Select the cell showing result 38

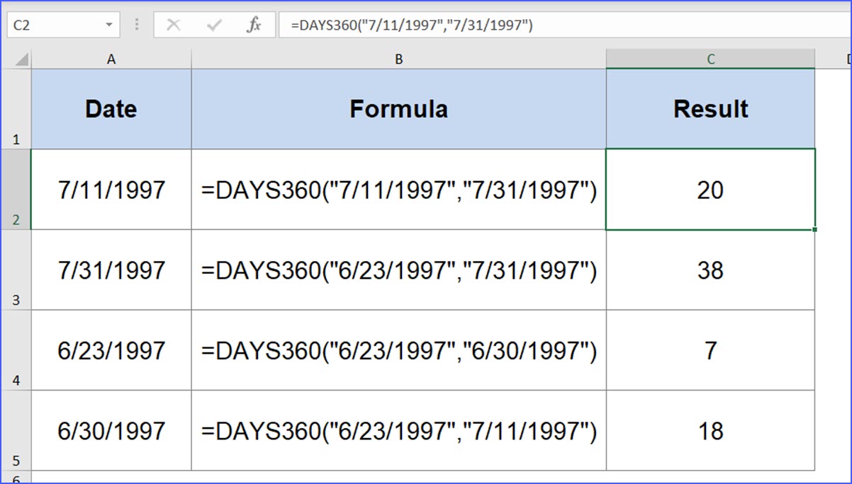(x=710, y=270)
